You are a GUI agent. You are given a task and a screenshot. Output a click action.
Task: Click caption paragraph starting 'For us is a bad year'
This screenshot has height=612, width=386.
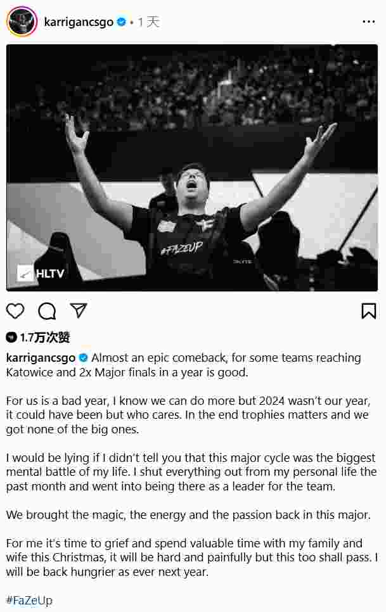pos(188,416)
